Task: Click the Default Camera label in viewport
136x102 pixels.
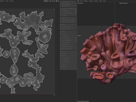Action: pyautogui.click(x=124, y=3)
